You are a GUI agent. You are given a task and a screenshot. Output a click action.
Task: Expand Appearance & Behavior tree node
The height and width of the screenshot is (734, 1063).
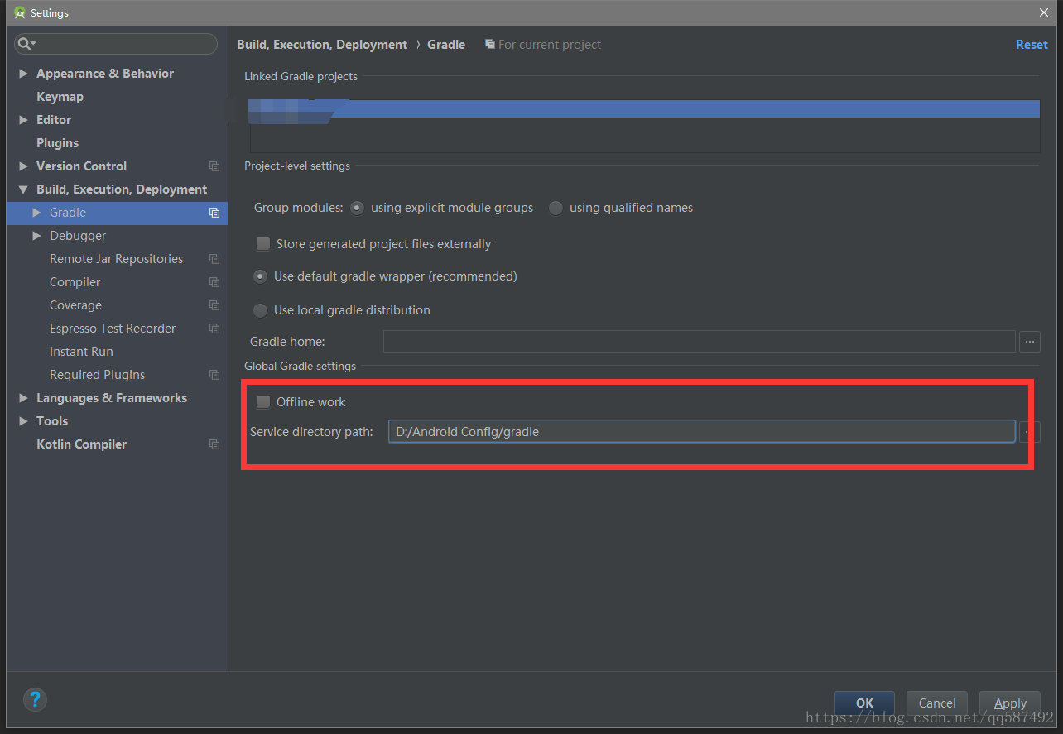(23, 74)
